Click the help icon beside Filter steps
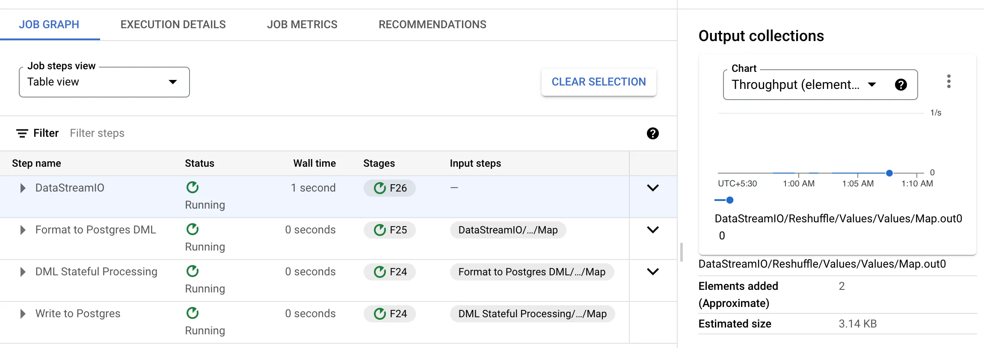 coord(652,133)
